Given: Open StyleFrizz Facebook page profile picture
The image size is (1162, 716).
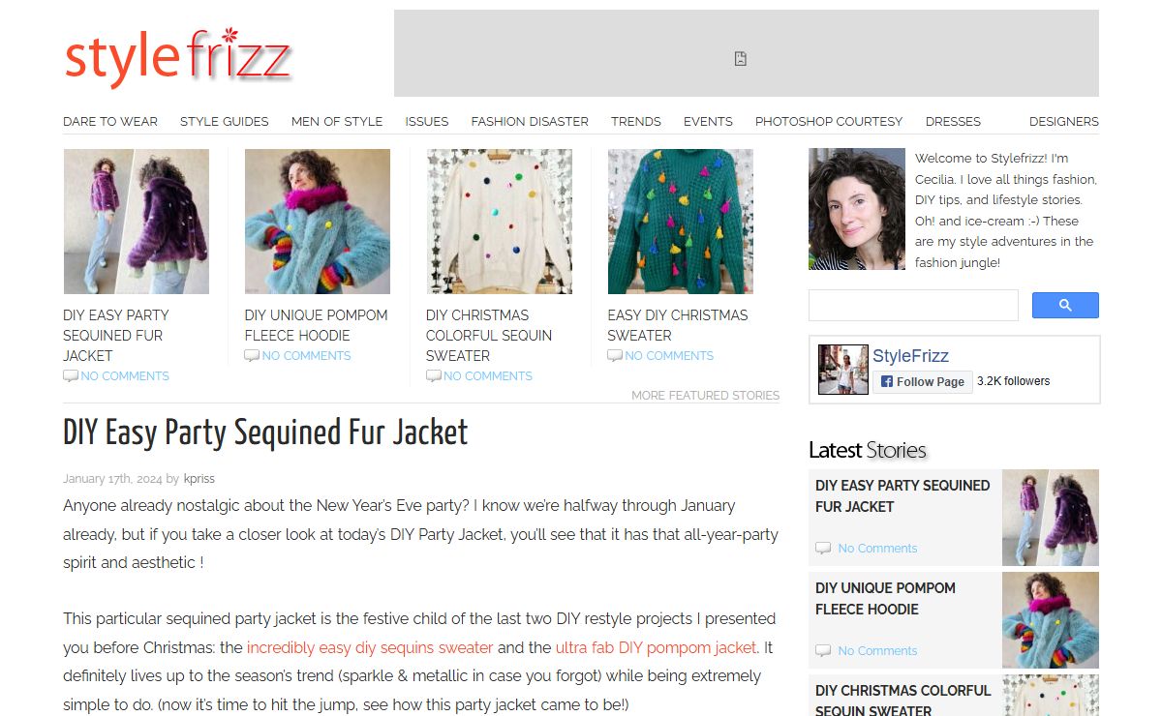Looking at the screenshot, I should pos(842,369).
